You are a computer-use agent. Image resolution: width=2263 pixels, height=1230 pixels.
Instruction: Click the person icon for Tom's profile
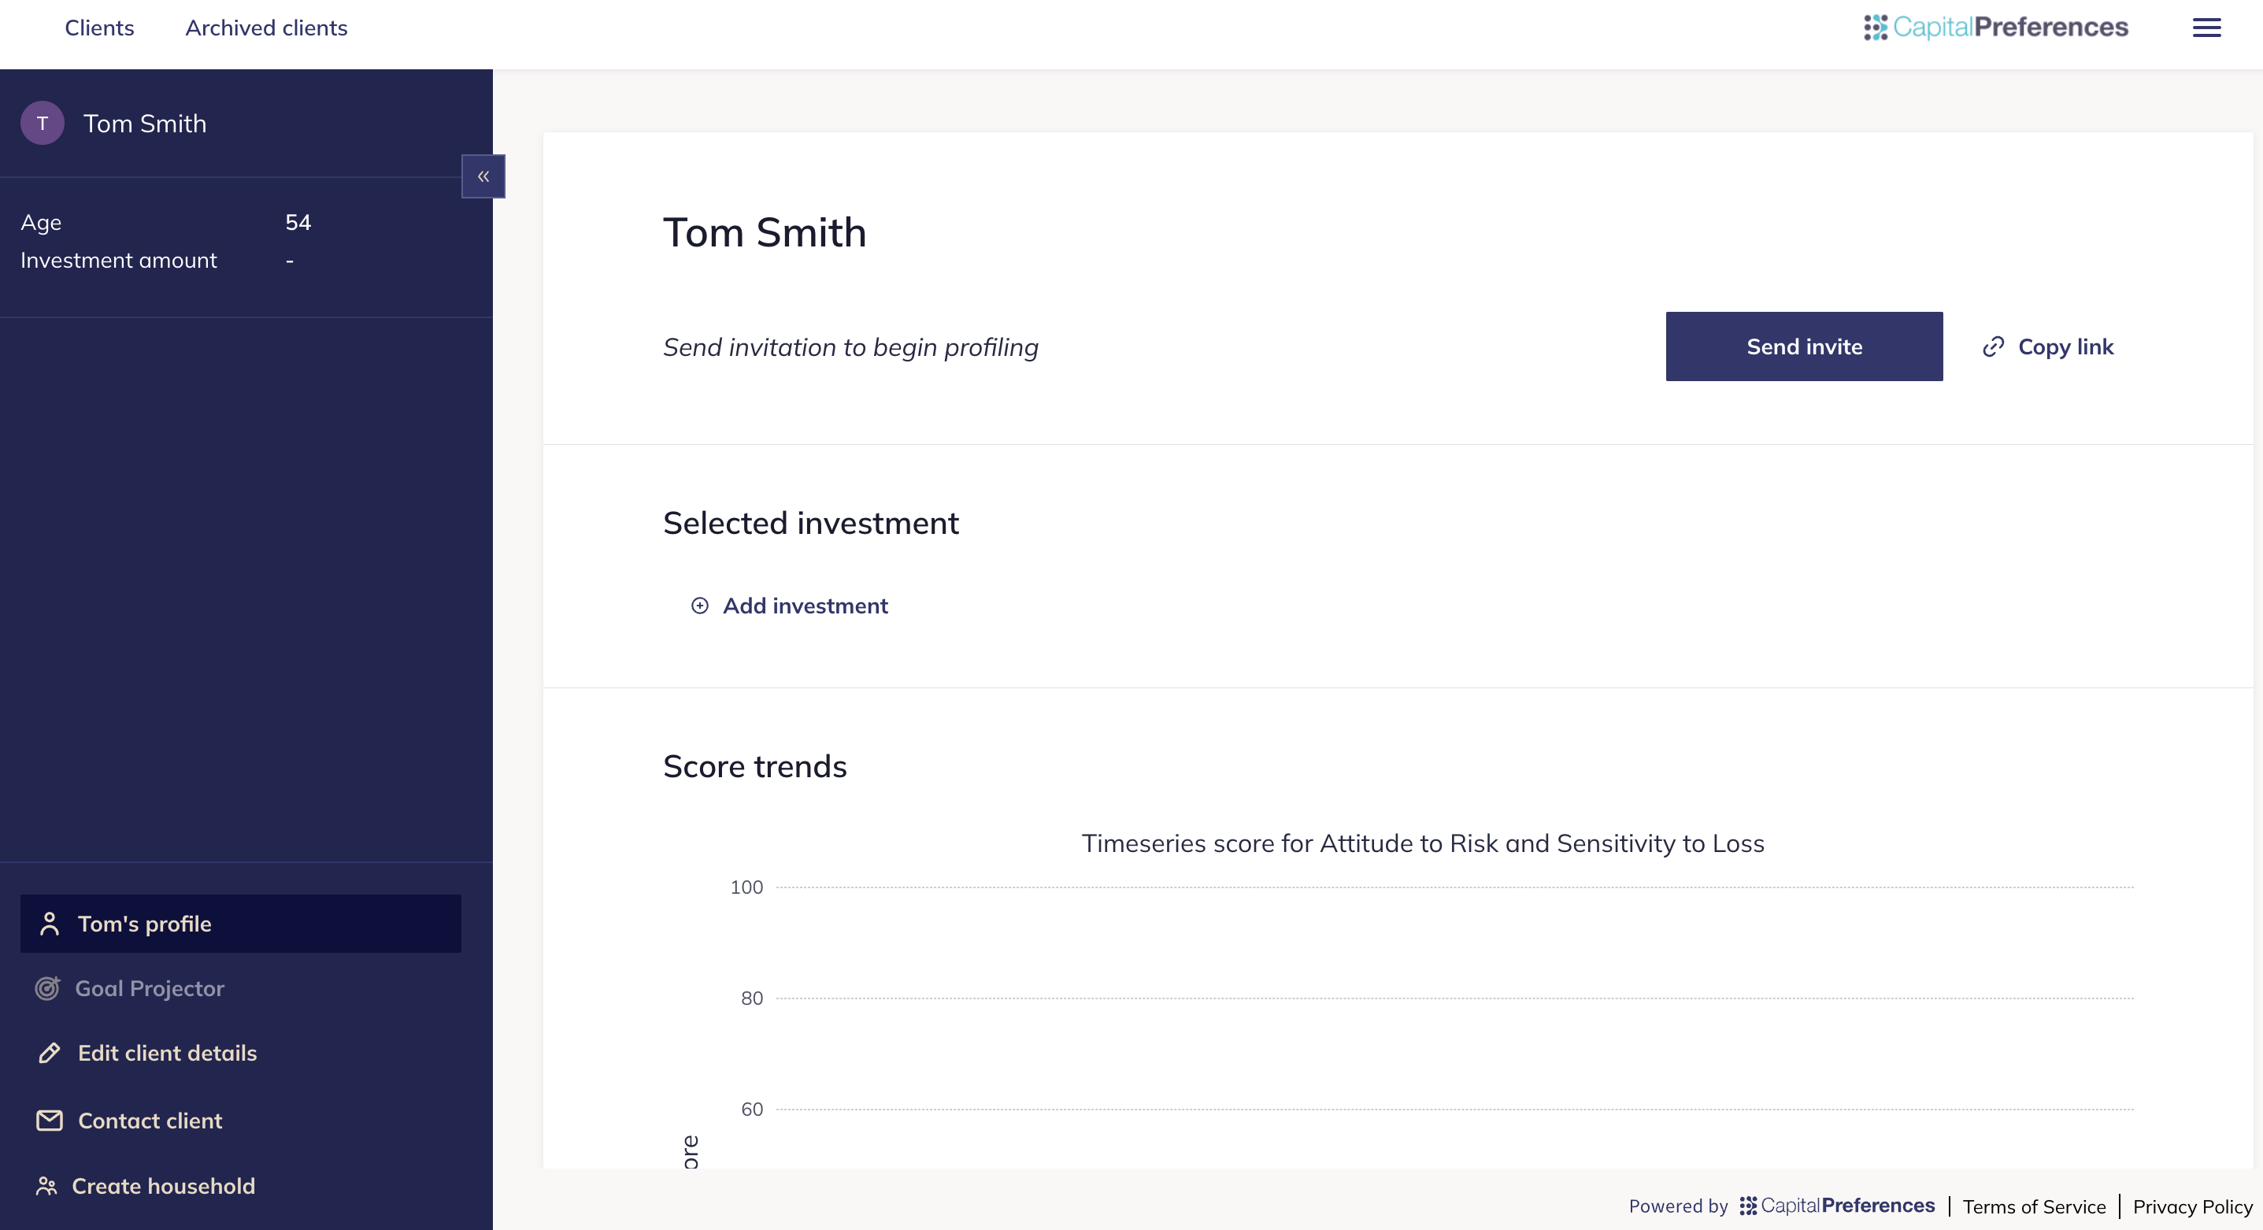49,924
